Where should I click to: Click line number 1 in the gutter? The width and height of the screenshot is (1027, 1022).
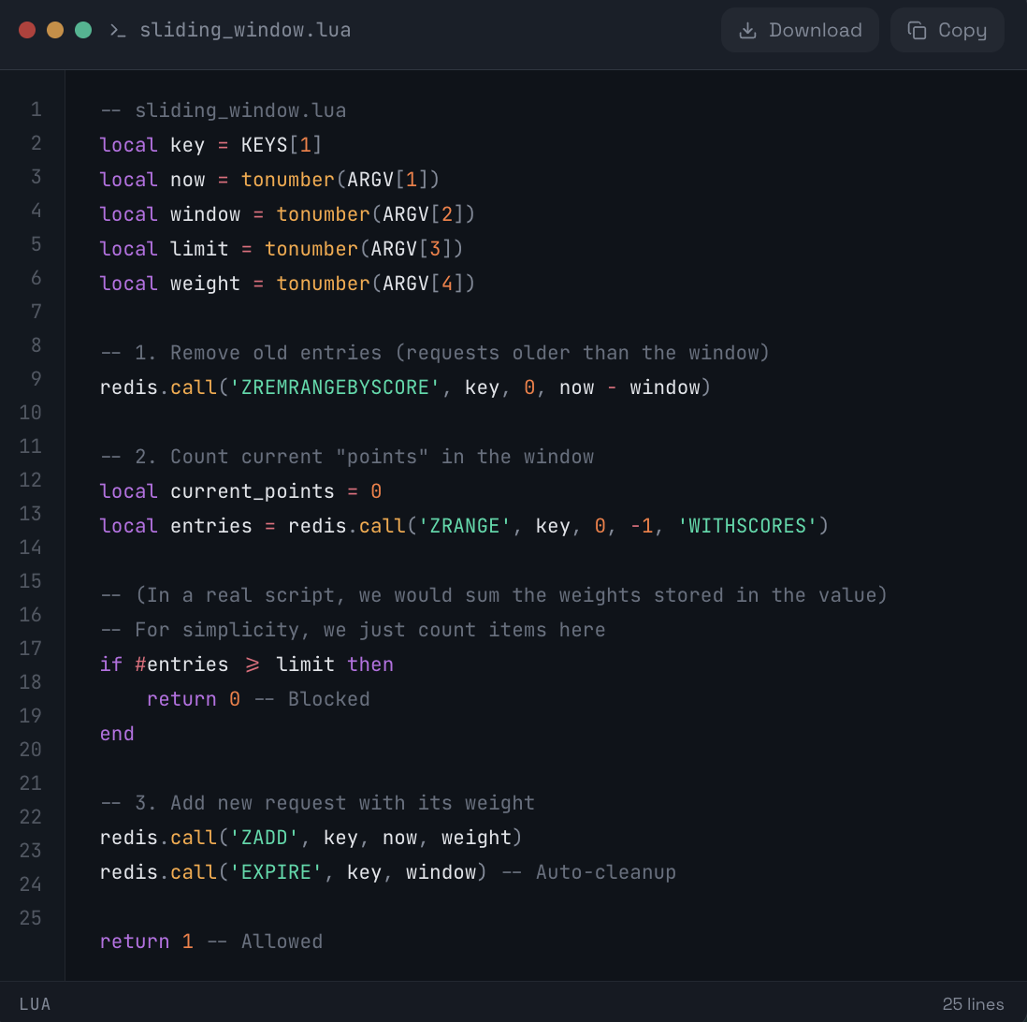[36, 109]
